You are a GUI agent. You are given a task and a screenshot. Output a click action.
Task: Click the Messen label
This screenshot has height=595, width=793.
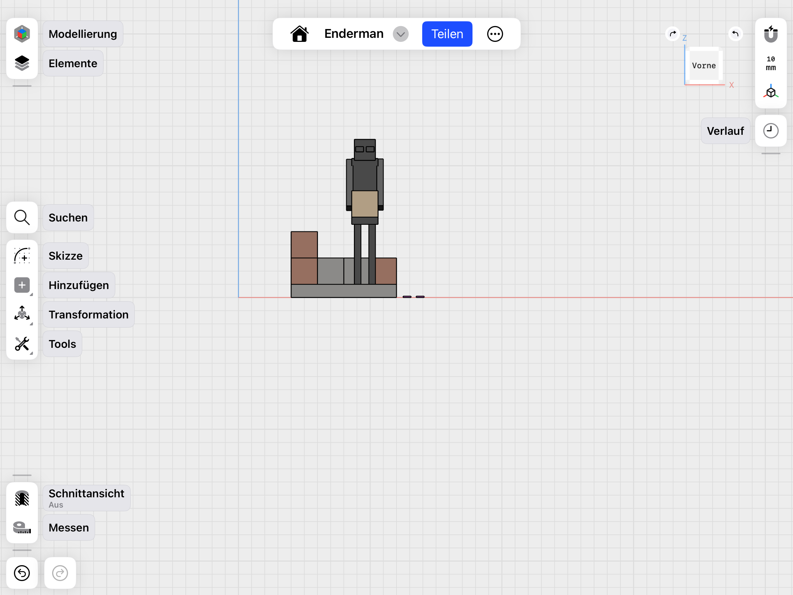click(x=69, y=527)
